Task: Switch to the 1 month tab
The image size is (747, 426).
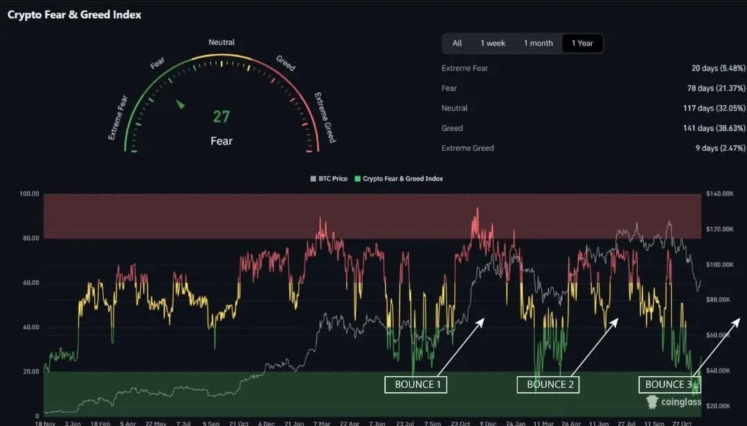Action: pos(539,44)
